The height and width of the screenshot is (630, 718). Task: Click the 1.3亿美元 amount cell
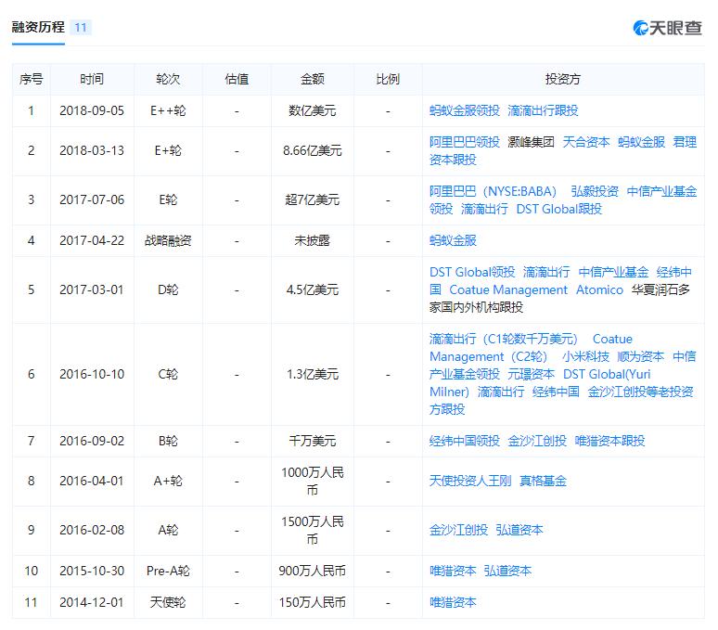pos(312,375)
